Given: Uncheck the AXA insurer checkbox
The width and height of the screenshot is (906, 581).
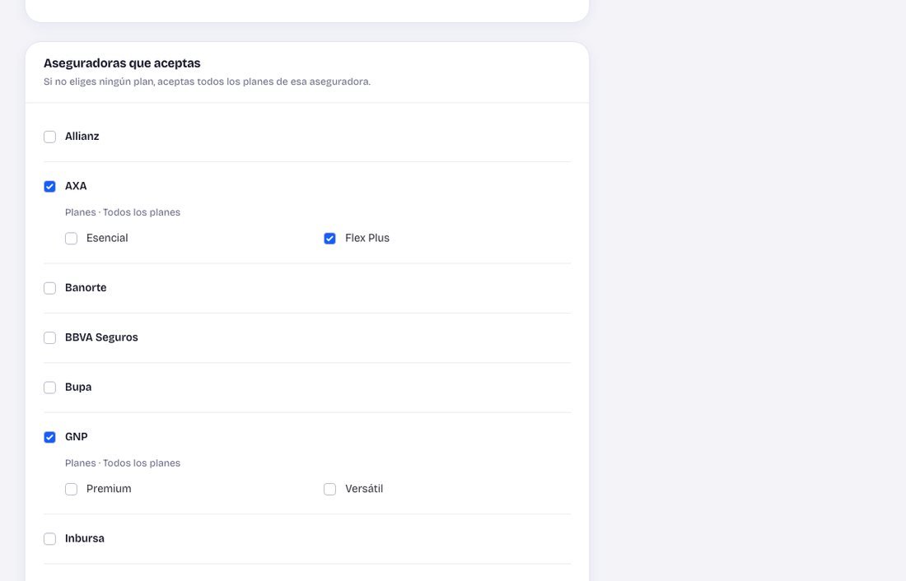Looking at the screenshot, I should [49, 187].
